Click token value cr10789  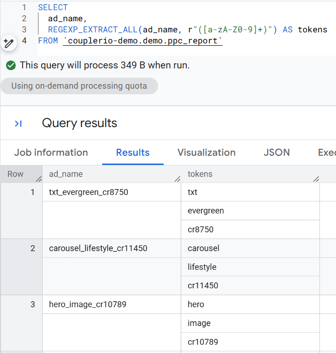pos(250,342)
